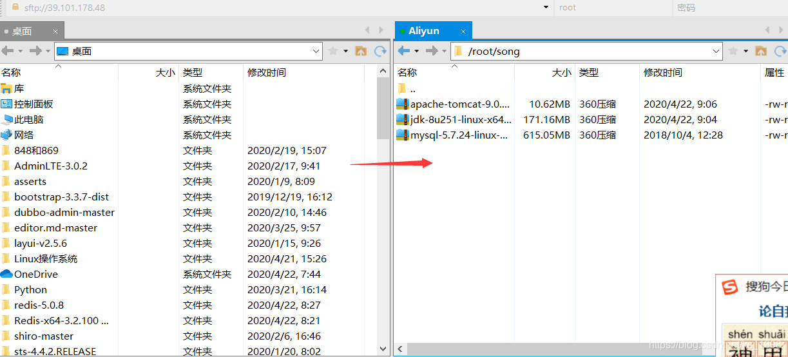Click left pane scrollbar down arrow

click(383, 349)
